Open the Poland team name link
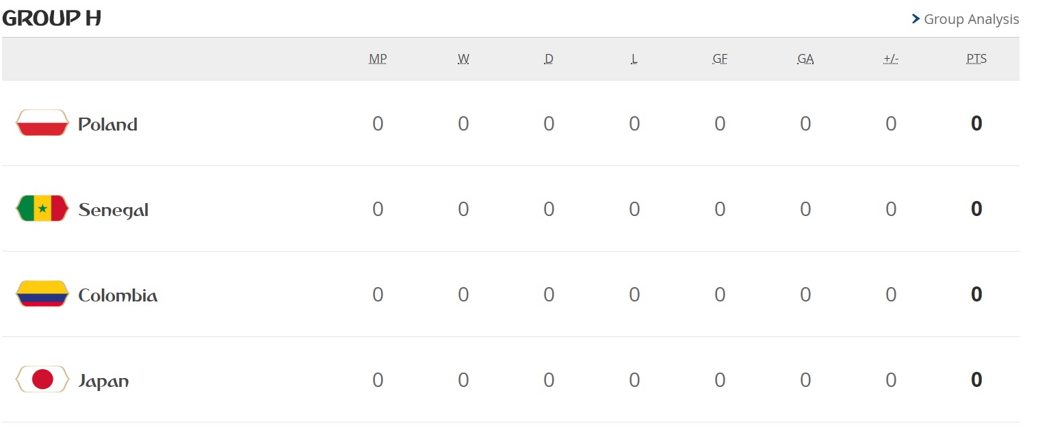Screen dimensions: 1038x430 click(107, 124)
